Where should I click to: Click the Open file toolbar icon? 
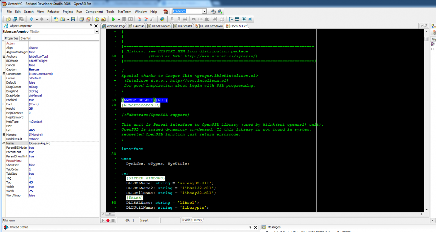[x=62, y=19]
